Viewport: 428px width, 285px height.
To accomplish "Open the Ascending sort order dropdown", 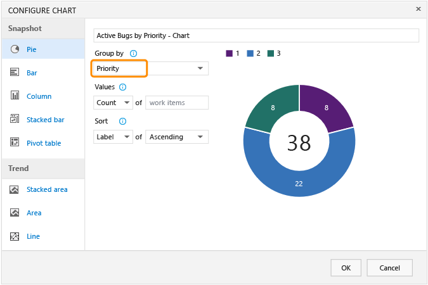I will 177,137.
